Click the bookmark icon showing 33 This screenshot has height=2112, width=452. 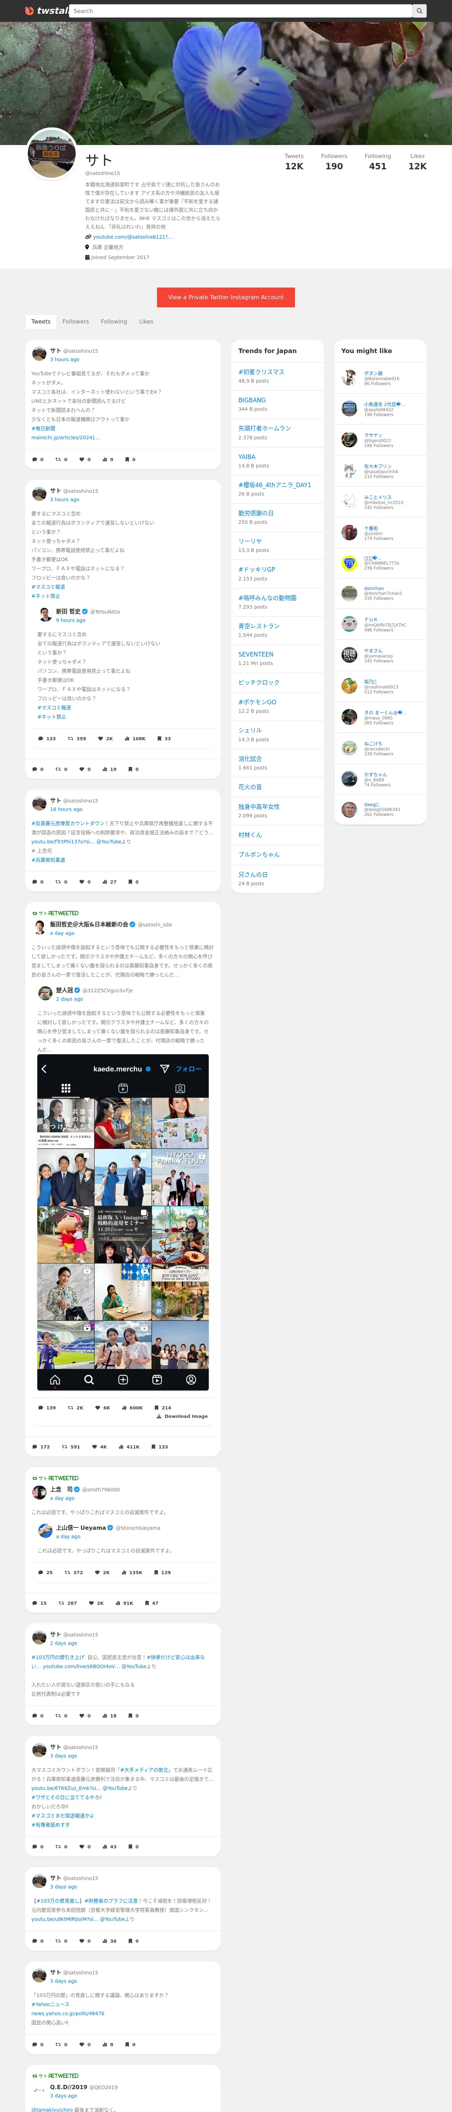(159, 739)
